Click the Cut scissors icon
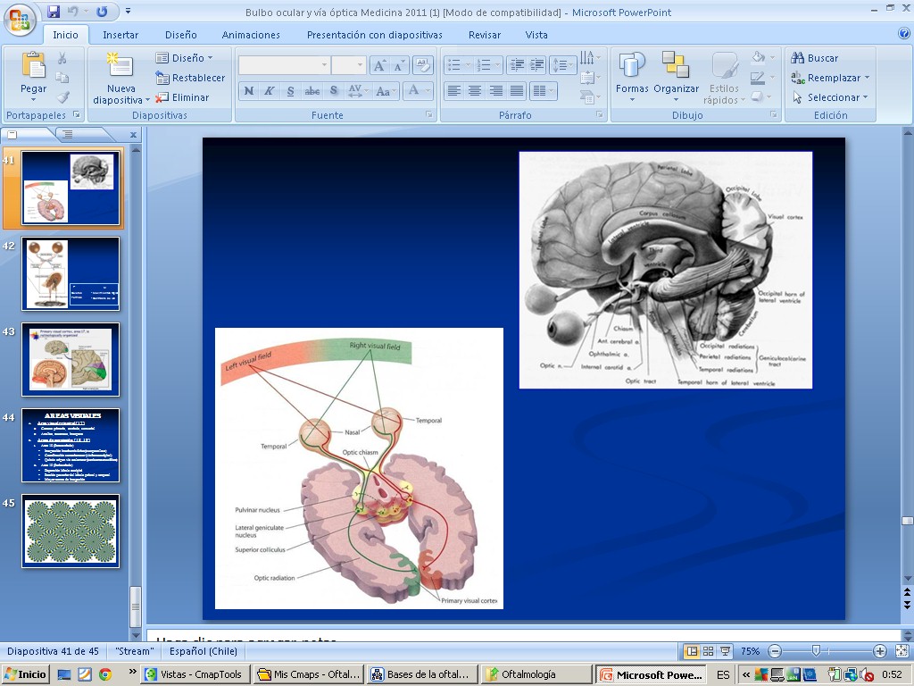The image size is (914, 686). click(x=62, y=58)
